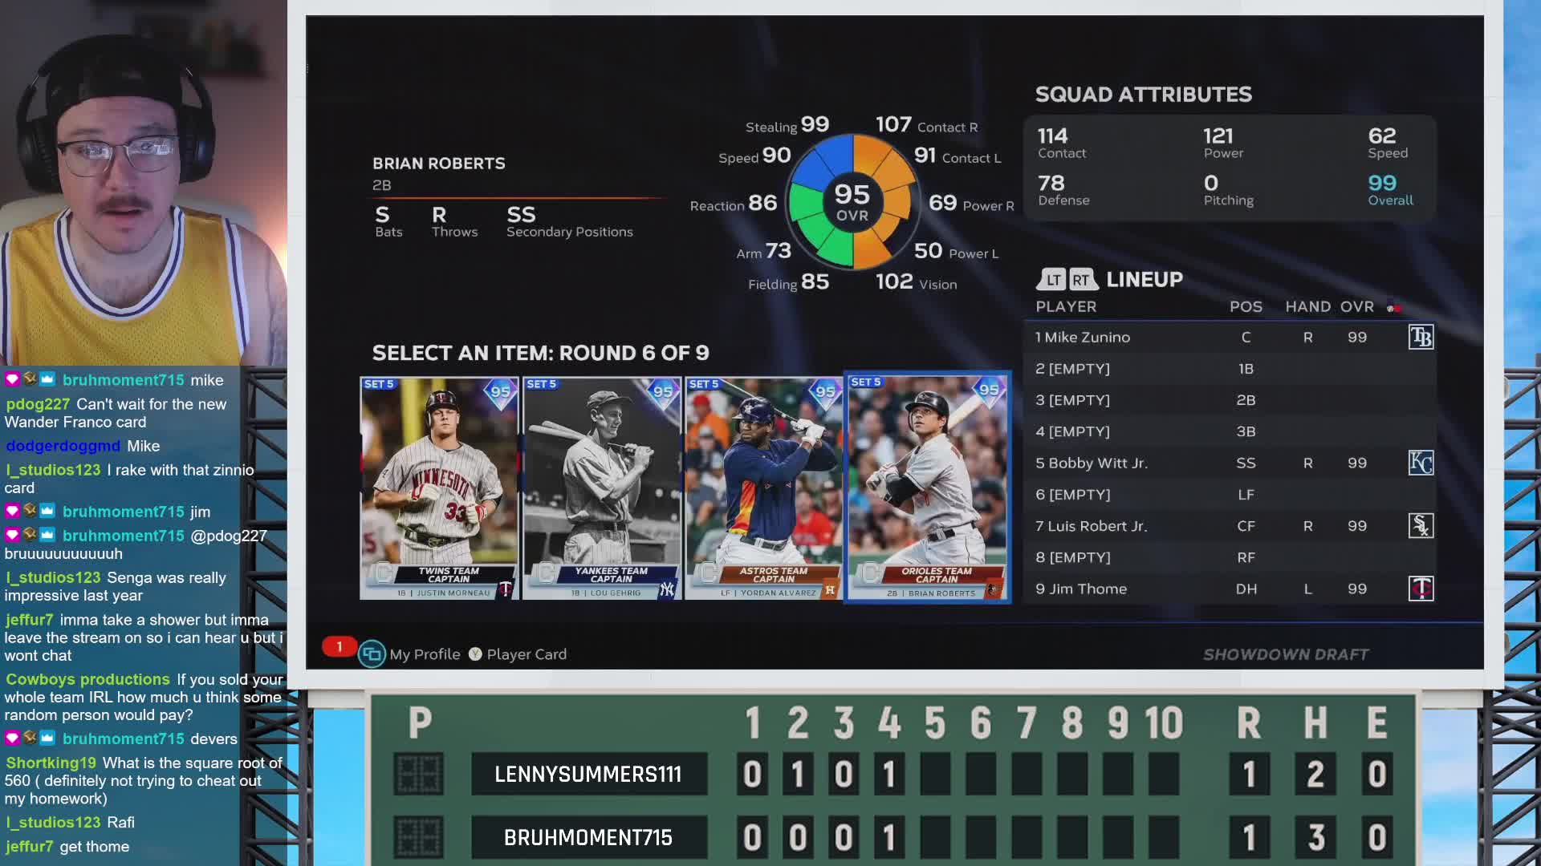Viewport: 1541px width, 866px height.
Task: Select the lineup row 1 Mike Zunino
Action: pyautogui.click(x=1230, y=338)
